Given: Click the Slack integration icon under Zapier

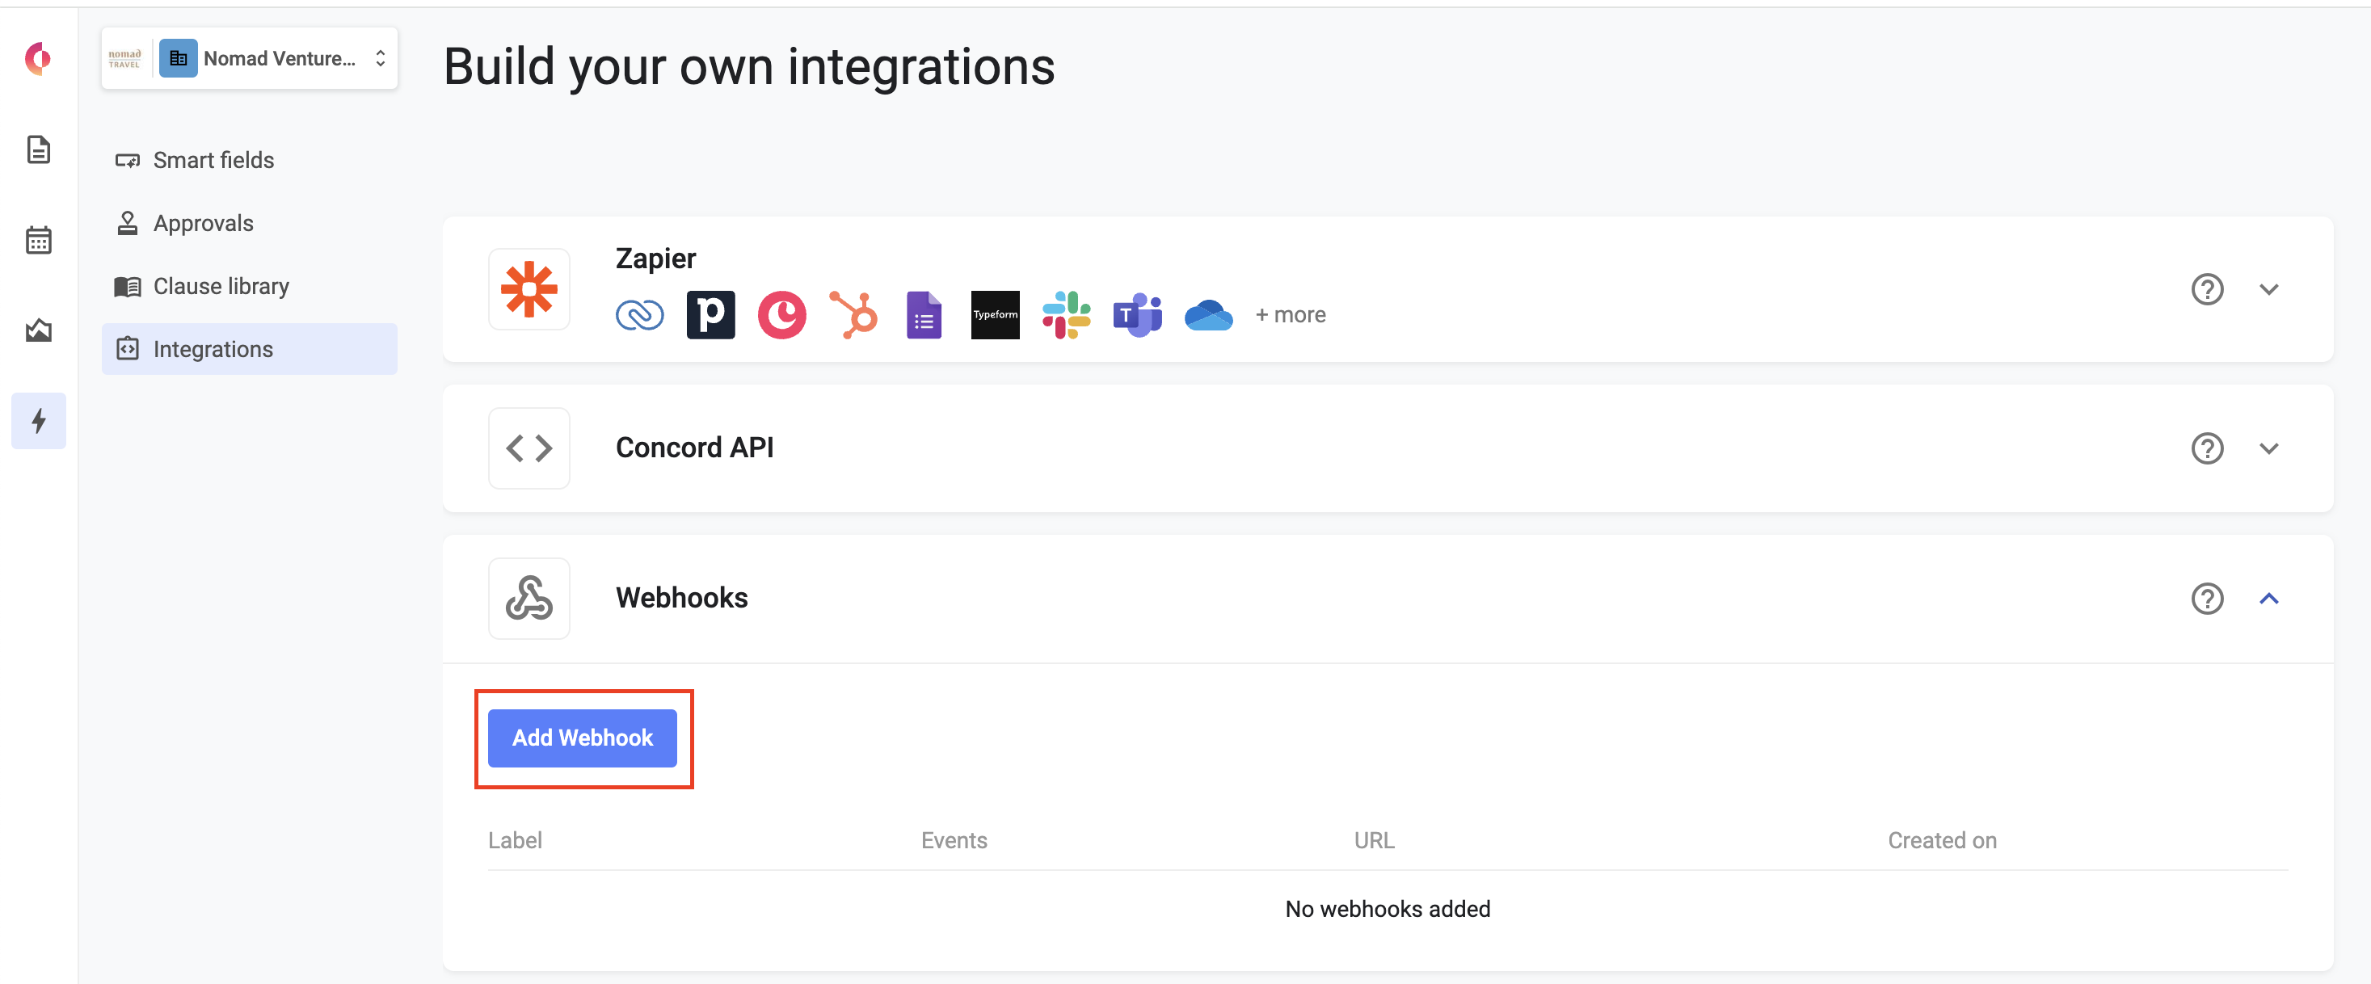Looking at the screenshot, I should tap(1066, 314).
